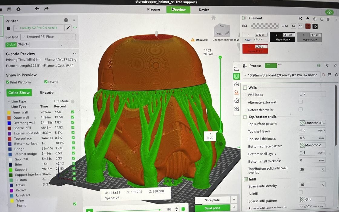The width and height of the screenshot is (339, 212).
Task: Click the pencil icon to edit printer preset
Action: (68, 28)
